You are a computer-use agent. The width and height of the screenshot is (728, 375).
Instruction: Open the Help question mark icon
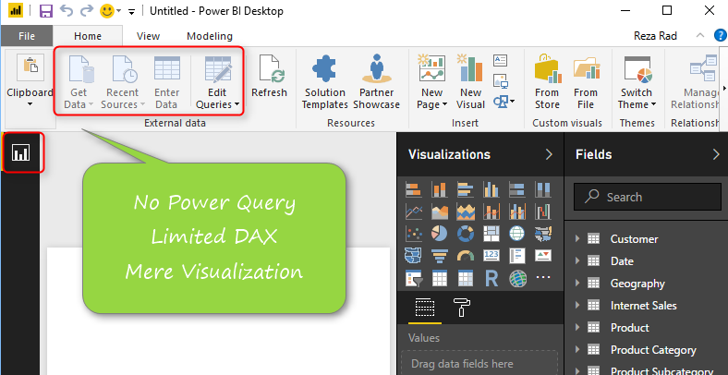pos(721,36)
